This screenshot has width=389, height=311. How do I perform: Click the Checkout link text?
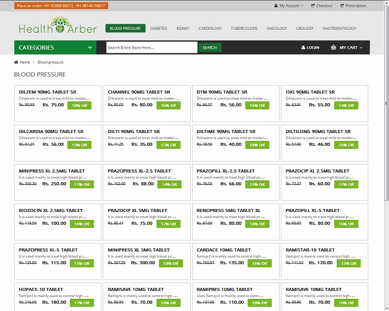tap(324, 5)
